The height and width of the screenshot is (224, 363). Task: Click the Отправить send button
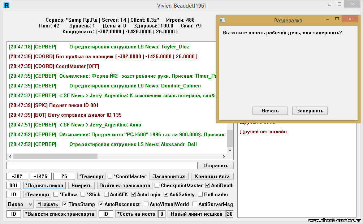pos(216,165)
